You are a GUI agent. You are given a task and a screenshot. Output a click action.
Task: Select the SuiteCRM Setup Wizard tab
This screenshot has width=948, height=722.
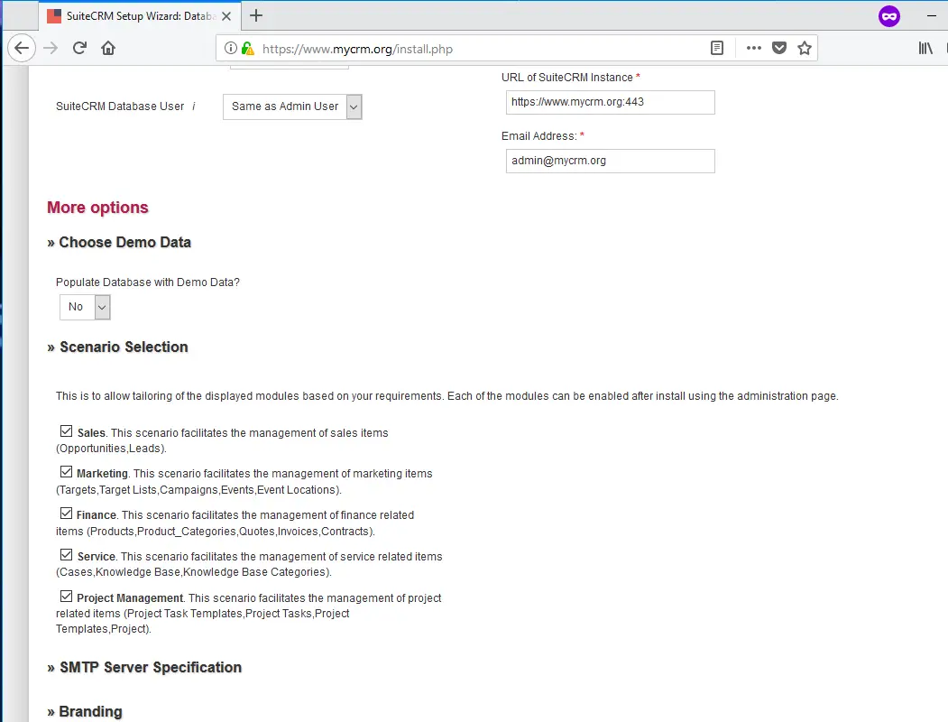140,16
